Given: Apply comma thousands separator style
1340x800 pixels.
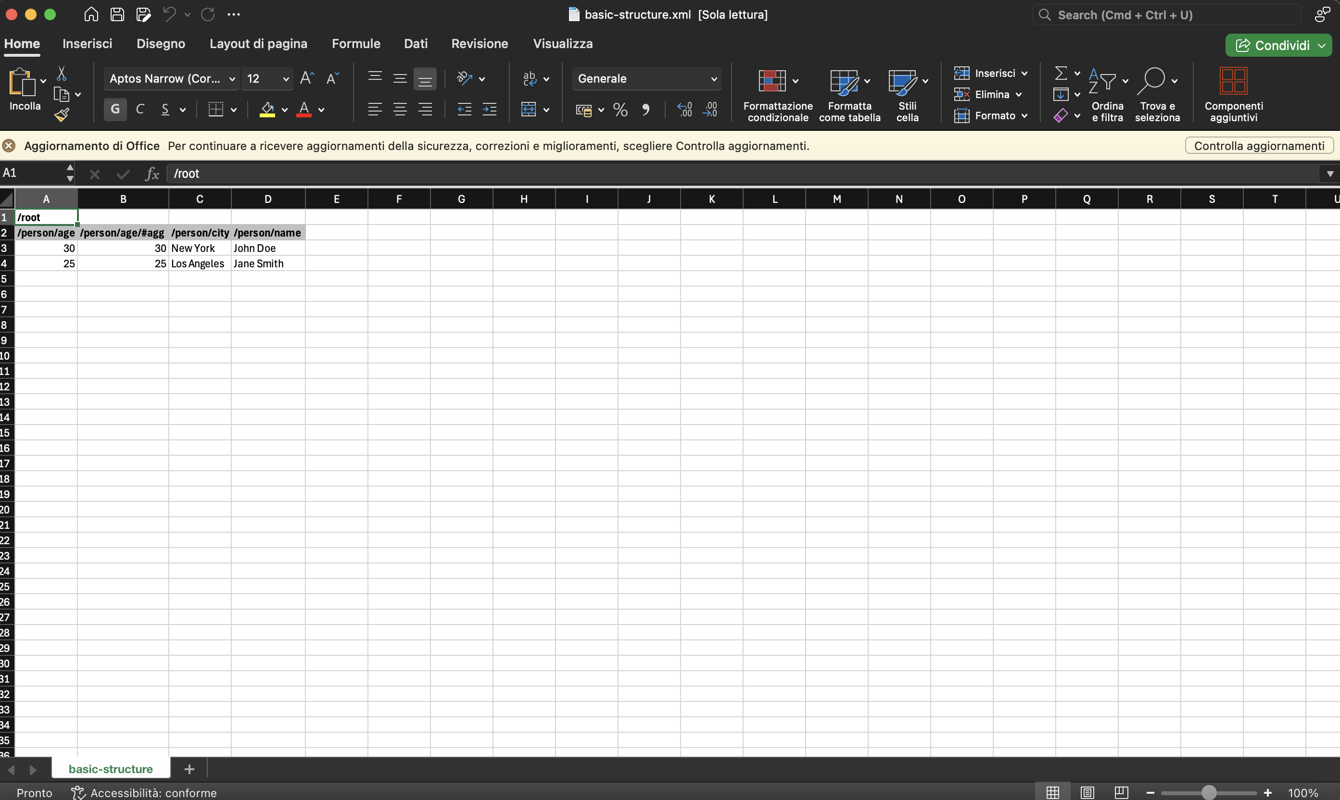Looking at the screenshot, I should pyautogui.click(x=645, y=110).
